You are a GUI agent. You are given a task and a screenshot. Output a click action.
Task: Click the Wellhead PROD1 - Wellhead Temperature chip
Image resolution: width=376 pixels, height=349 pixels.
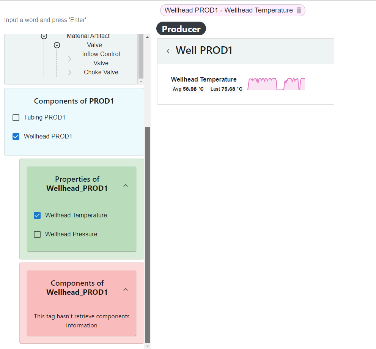coord(228,10)
